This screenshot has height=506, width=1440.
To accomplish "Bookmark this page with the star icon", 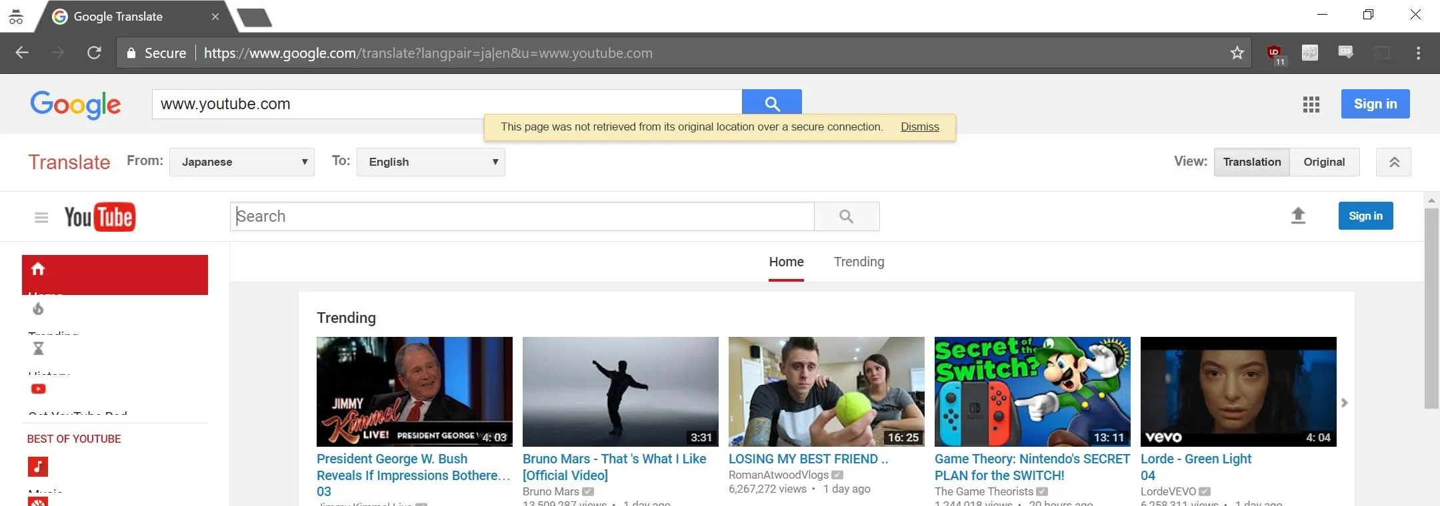I will pyautogui.click(x=1237, y=53).
